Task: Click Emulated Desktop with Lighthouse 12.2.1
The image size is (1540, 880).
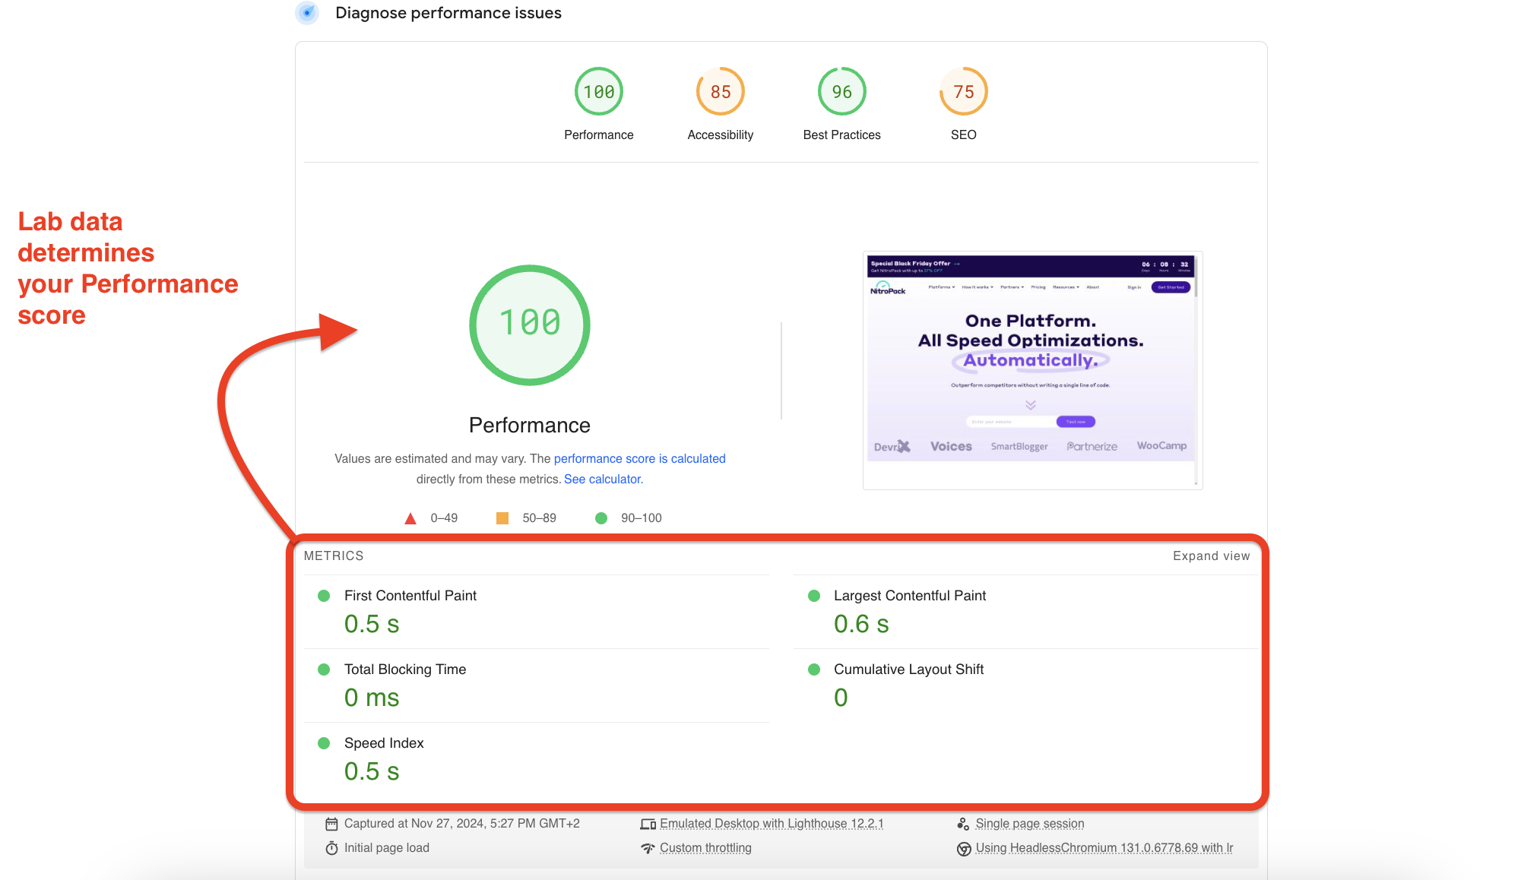Action: [x=772, y=824]
